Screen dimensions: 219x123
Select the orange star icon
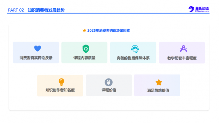pyautogui.click(x=159, y=82)
